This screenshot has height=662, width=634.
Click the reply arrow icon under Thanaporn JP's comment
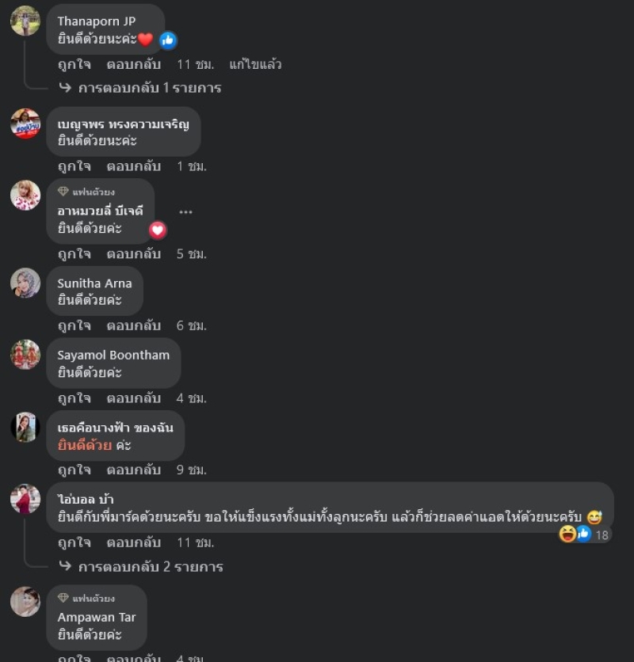tap(65, 87)
